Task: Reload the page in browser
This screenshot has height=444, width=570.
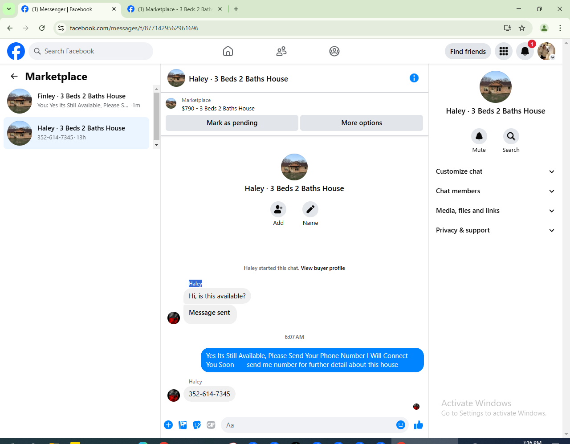Action: (x=42, y=28)
